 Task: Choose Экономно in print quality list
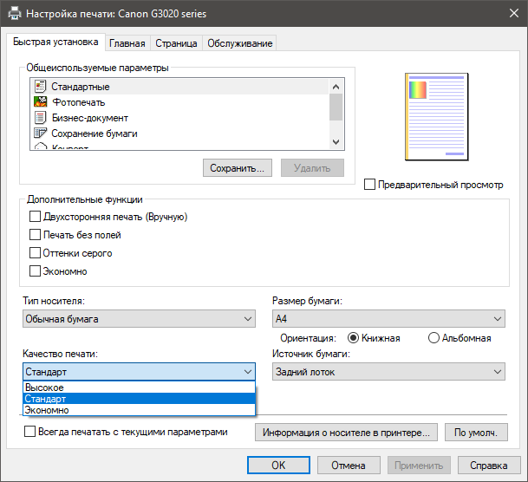coord(139,410)
